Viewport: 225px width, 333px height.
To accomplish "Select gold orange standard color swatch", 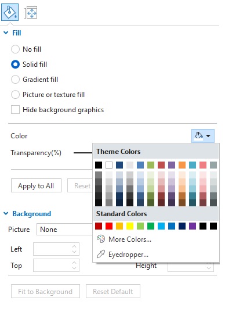I will pos(119,226).
